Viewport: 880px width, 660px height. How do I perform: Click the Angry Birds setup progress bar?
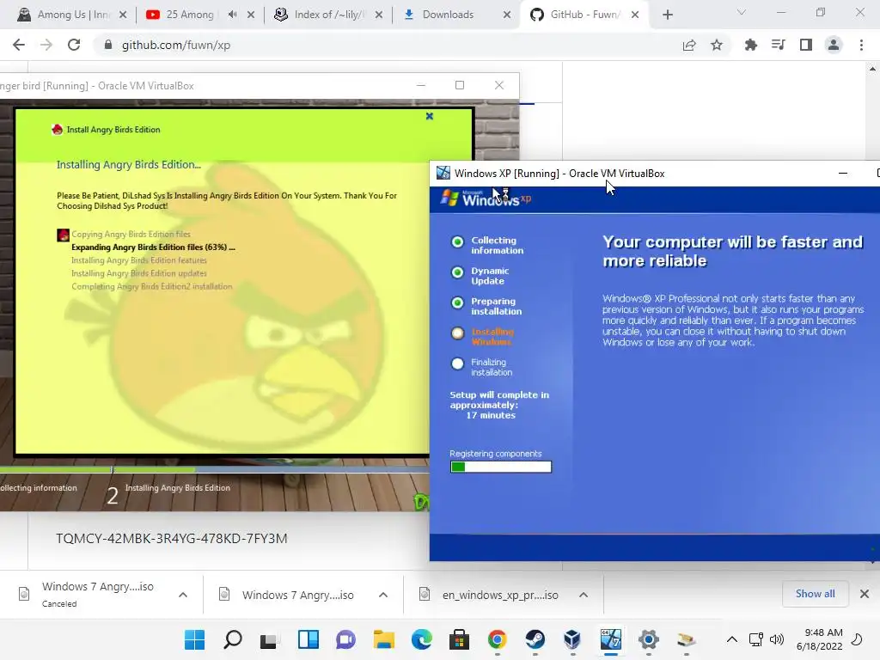[214, 469]
